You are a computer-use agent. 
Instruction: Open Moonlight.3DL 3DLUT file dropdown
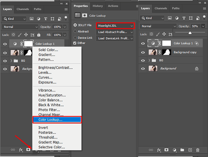click(115, 26)
